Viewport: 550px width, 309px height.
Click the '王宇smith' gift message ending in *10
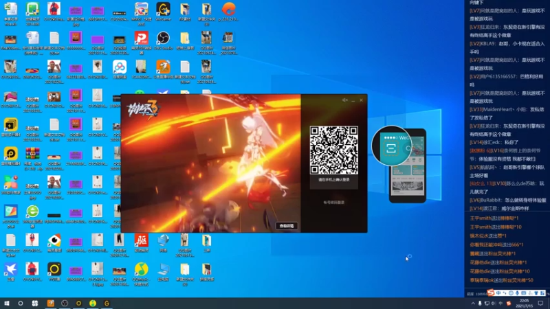tap(495, 227)
